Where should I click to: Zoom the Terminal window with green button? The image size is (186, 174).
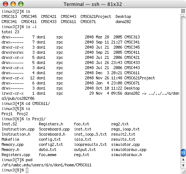click(x=21, y=4)
